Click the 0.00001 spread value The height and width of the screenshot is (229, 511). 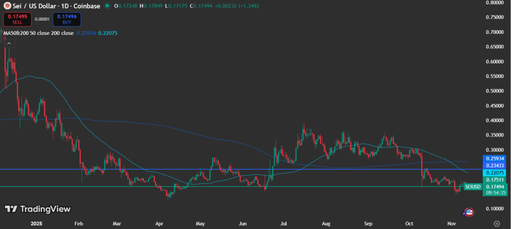coord(42,19)
